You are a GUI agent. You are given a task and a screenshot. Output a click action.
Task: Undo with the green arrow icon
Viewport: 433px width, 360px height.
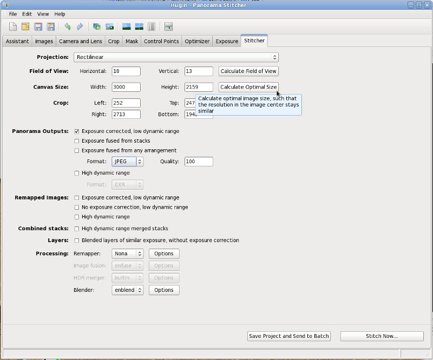coord(67,26)
